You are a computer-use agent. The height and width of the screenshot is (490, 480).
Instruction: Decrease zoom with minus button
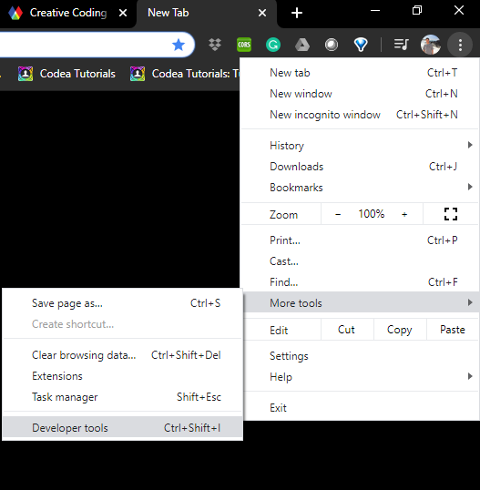click(x=338, y=214)
